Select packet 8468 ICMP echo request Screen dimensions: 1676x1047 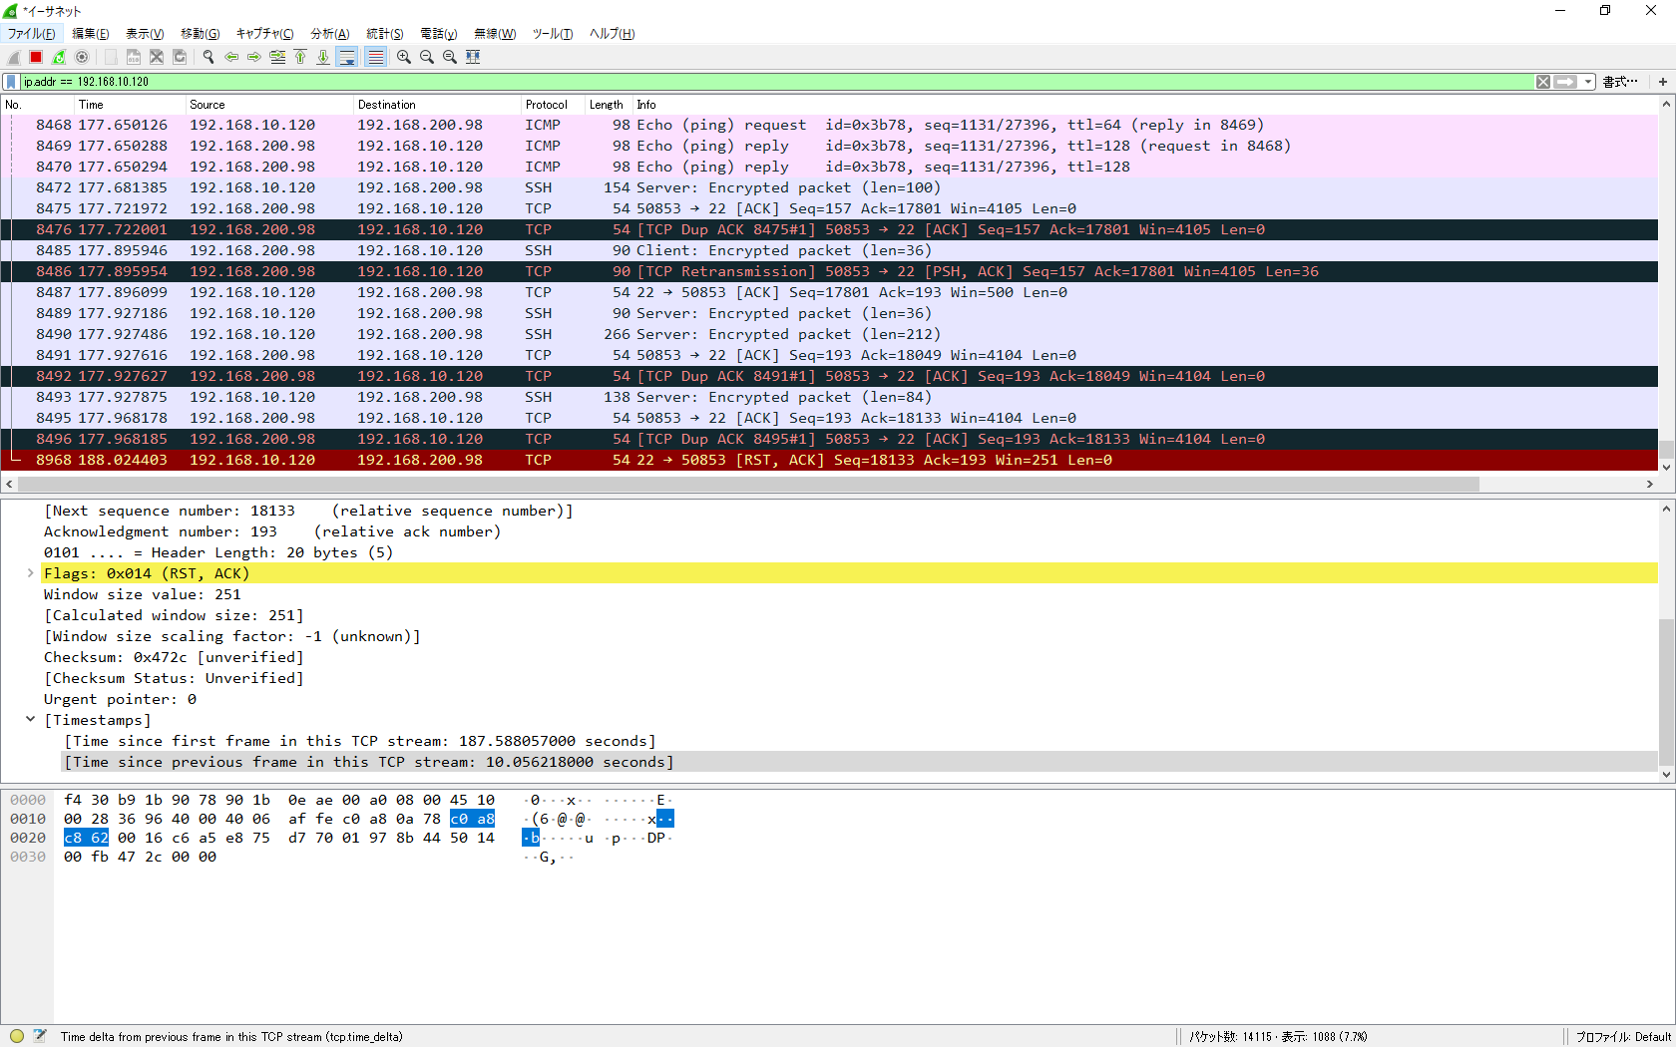(830, 125)
